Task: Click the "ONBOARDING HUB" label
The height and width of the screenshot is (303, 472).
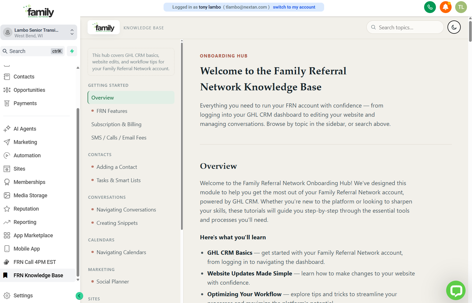Action: point(224,56)
